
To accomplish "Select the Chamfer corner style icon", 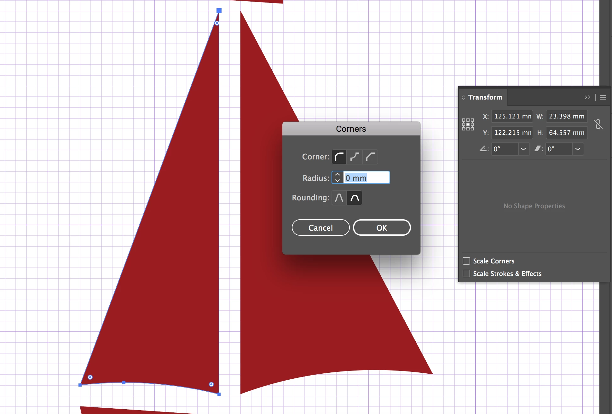I will (370, 157).
